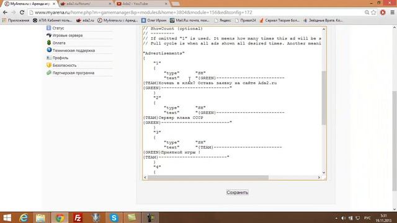The width and height of the screenshot is (397, 223).
Task: Open the Приложения apps bookmark
Action: coord(16,20)
